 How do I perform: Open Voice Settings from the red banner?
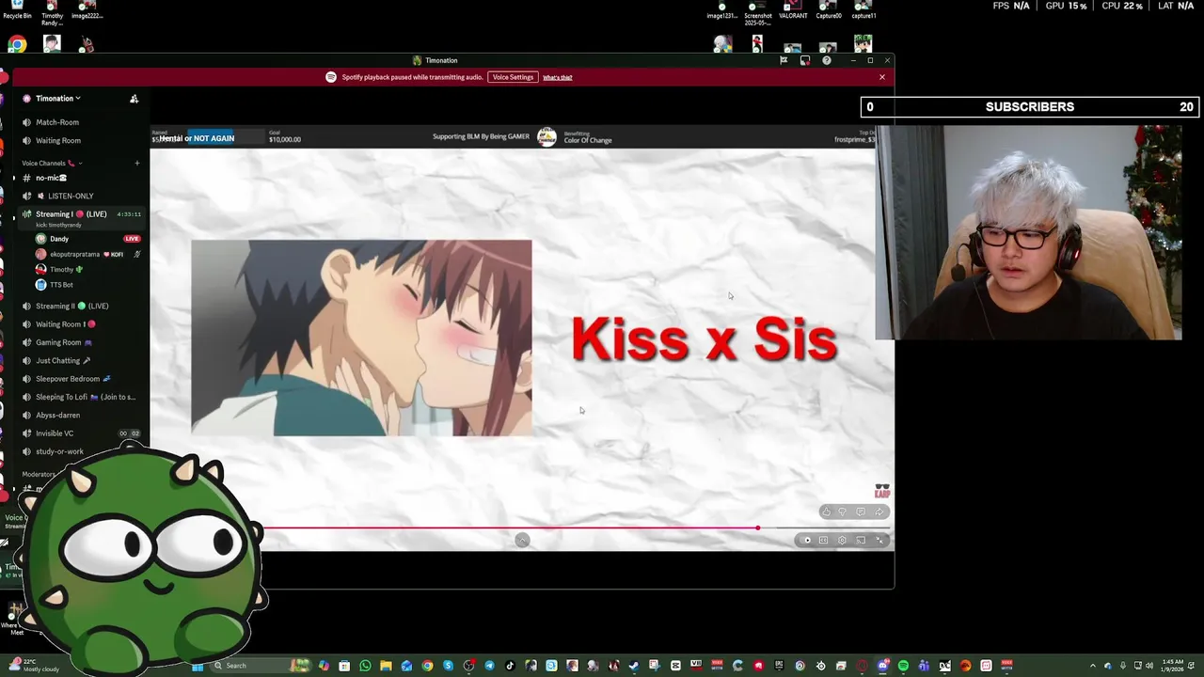click(x=513, y=77)
